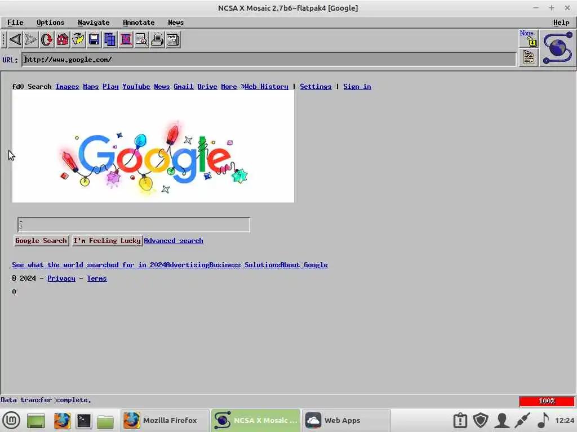The height and width of the screenshot is (432, 577).
Task: Switch to the Mozilla Firefox taskbar window
Action: [165, 420]
